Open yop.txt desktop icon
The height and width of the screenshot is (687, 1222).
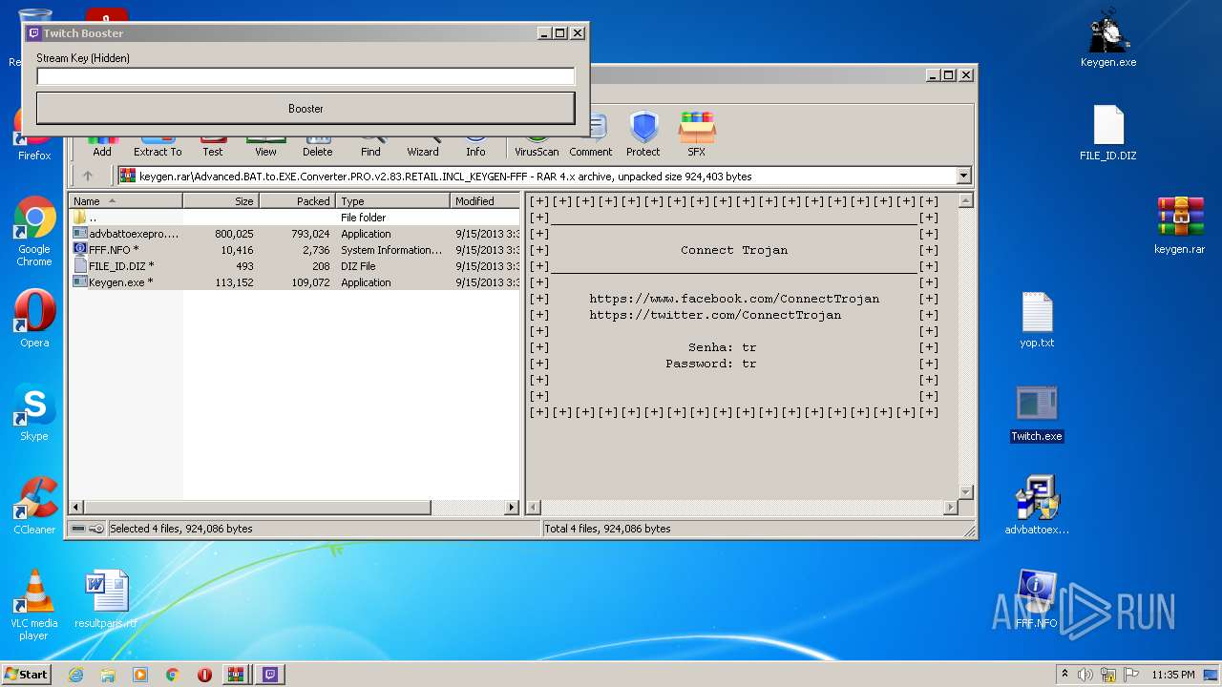tap(1037, 320)
